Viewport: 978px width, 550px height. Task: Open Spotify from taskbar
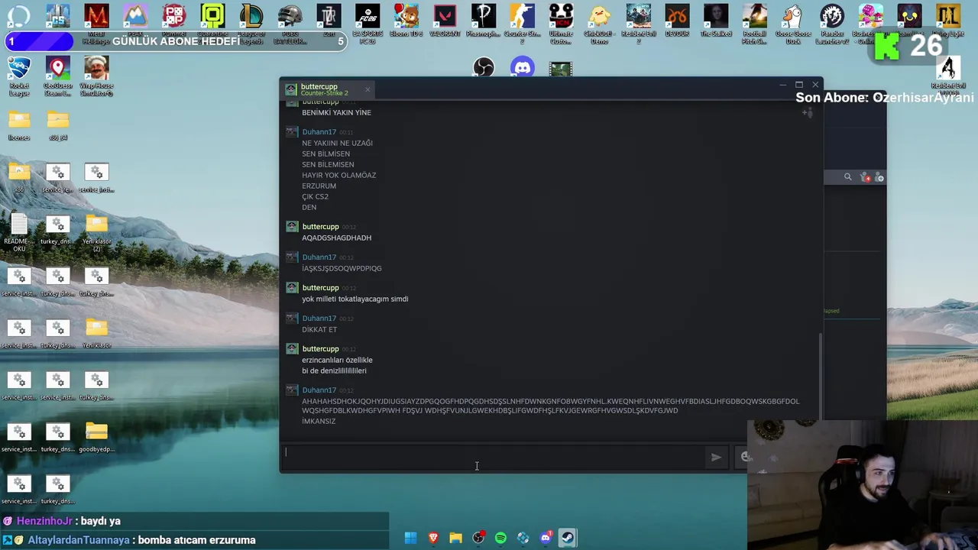(x=500, y=538)
